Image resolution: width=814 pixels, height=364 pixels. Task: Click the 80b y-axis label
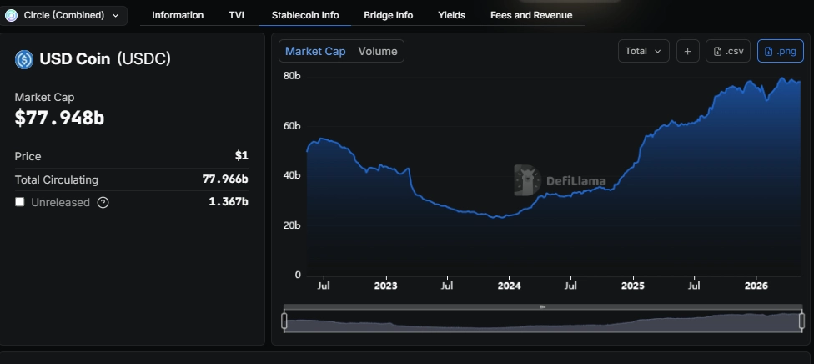292,76
